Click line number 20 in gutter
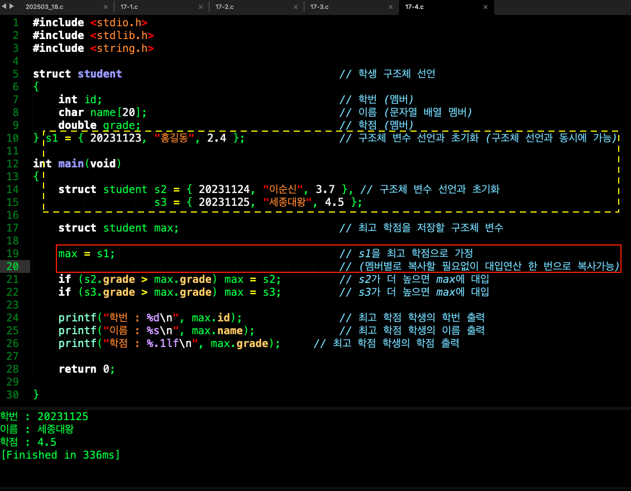 pyautogui.click(x=12, y=266)
